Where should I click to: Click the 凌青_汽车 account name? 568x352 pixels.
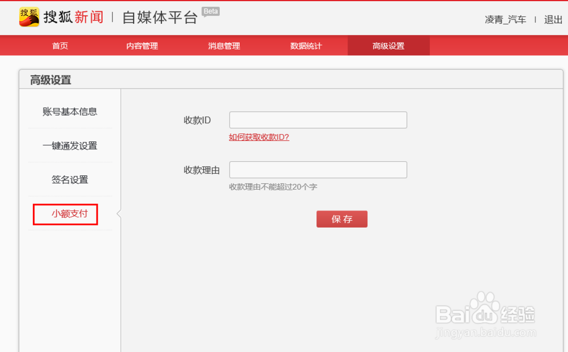tap(505, 18)
